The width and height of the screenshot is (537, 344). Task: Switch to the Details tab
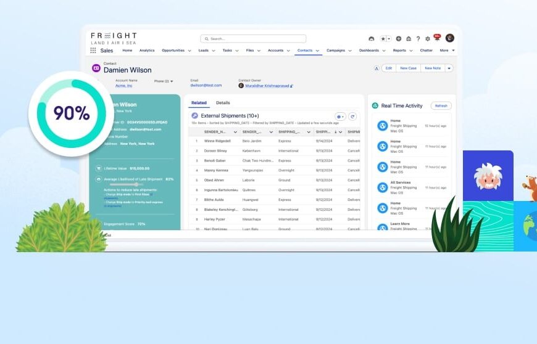[x=223, y=102]
